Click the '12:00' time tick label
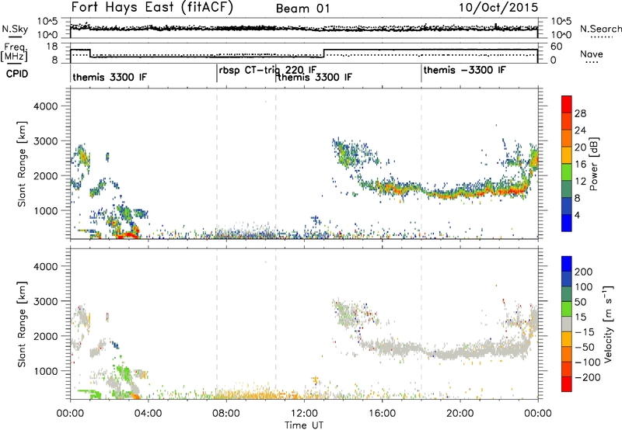The image size is (622, 430). (304, 414)
